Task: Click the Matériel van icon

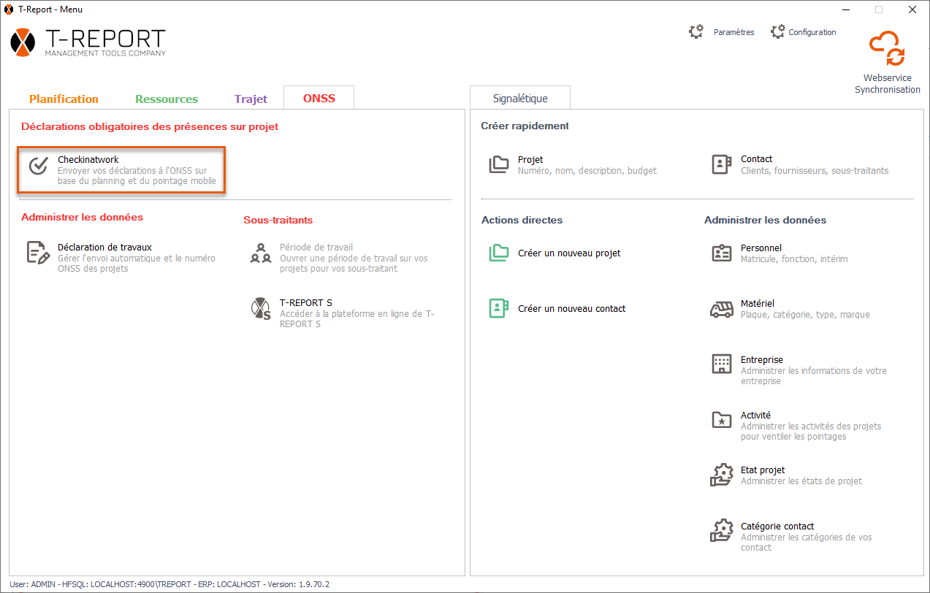Action: point(722,309)
